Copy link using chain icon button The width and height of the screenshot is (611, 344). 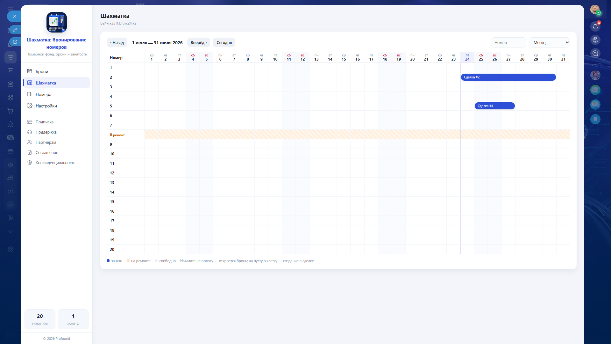point(15,30)
